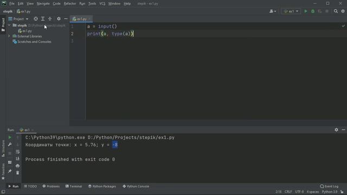Select opened file locator icon in Project panel
This screenshot has height=195, width=347.
point(36,19)
